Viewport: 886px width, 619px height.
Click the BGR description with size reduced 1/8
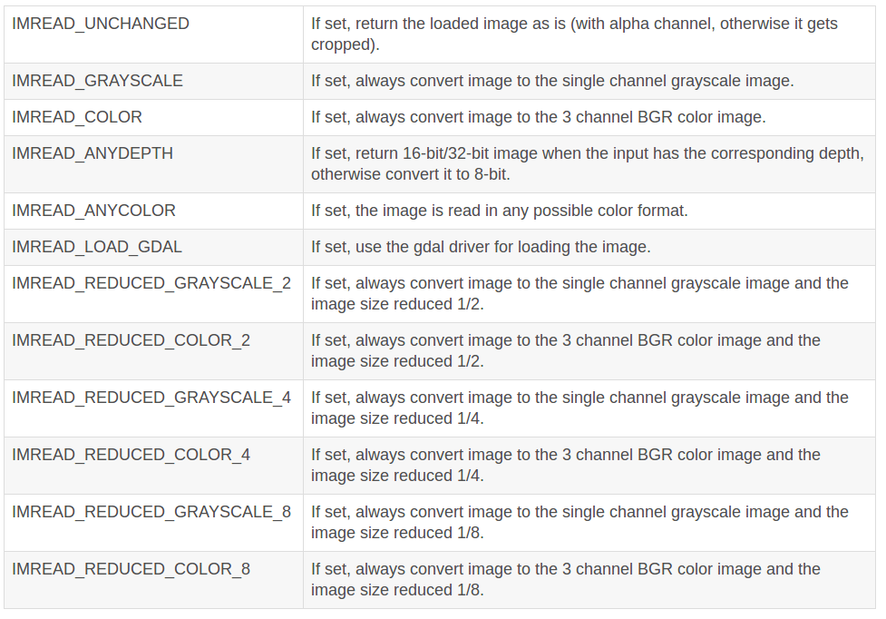566,579
